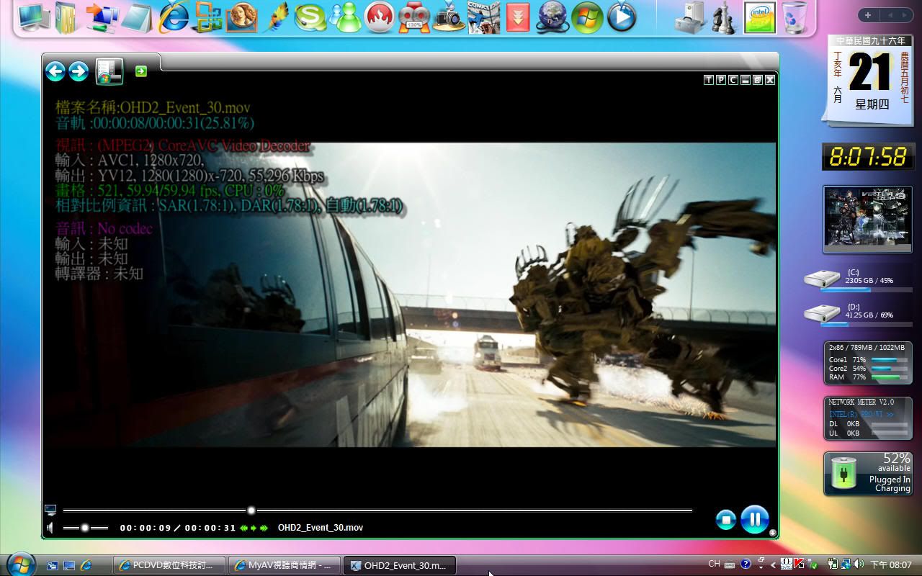Toggle the C button in player title bar
The width and height of the screenshot is (922, 576).
[x=733, y=80]
